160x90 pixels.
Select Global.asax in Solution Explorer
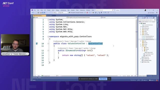tap(147, 59)
